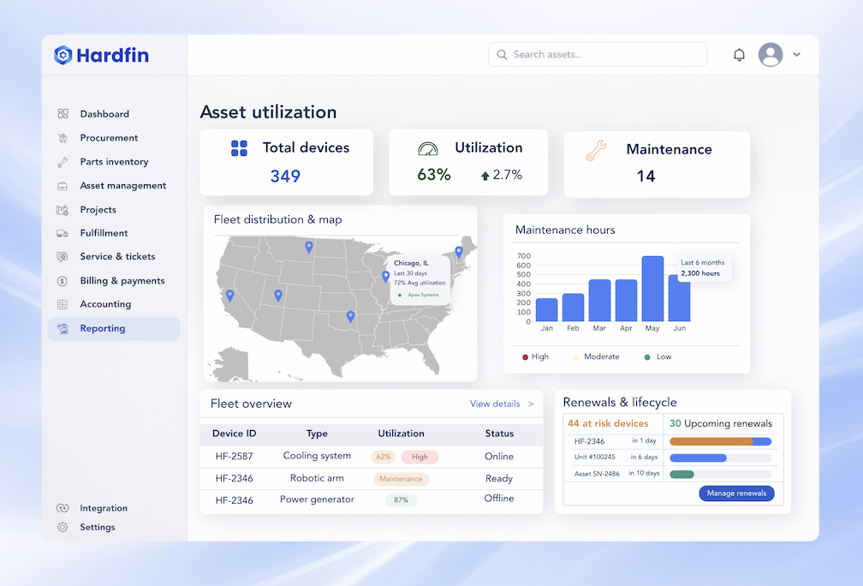863x586 pixels.
Task: Click the Fulfillment truck icon
Action: click(x=62, y=233)
